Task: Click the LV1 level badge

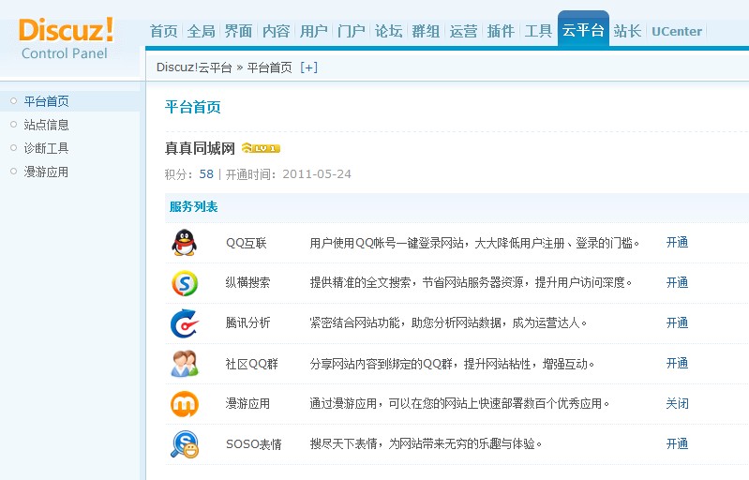Action: point(261,148)
